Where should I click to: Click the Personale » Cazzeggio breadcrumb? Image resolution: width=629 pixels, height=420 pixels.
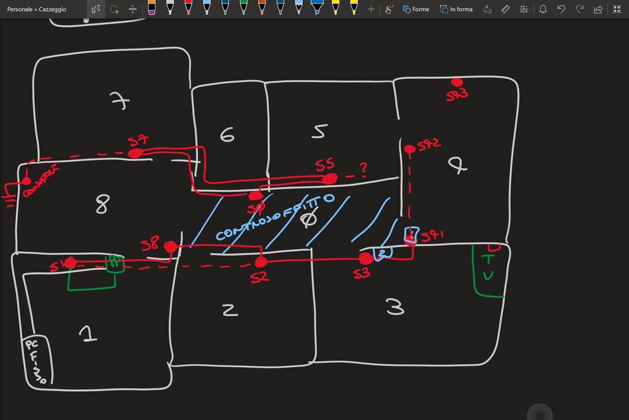[37, 9]
